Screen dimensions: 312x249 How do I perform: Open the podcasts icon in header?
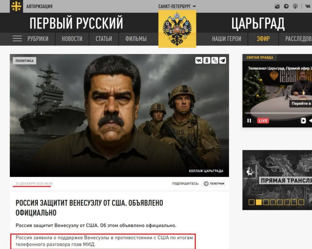click(x=295, y=6)
